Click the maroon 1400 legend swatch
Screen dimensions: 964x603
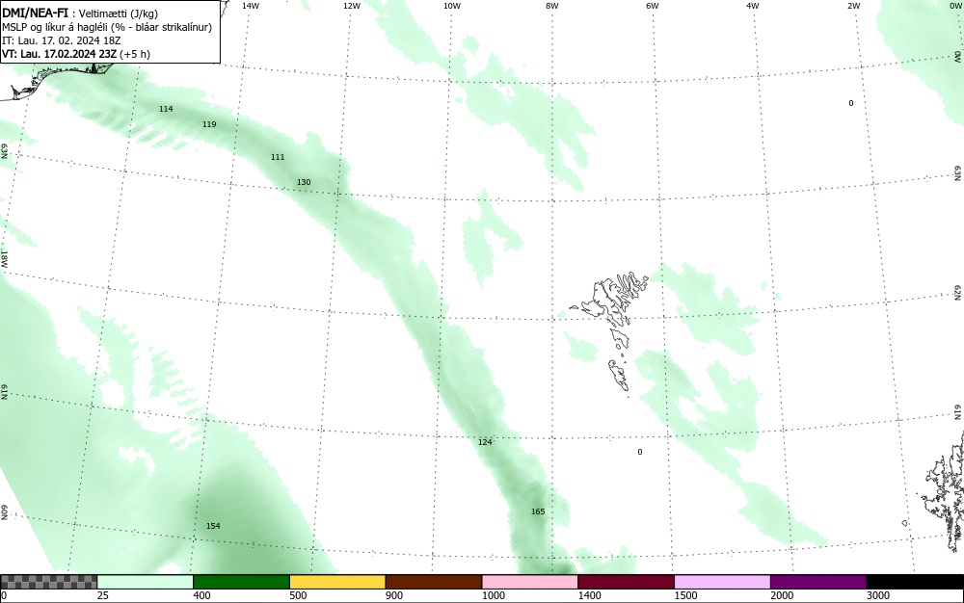[x=626, y=582]
